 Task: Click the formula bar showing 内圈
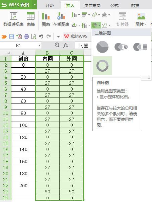83,45
